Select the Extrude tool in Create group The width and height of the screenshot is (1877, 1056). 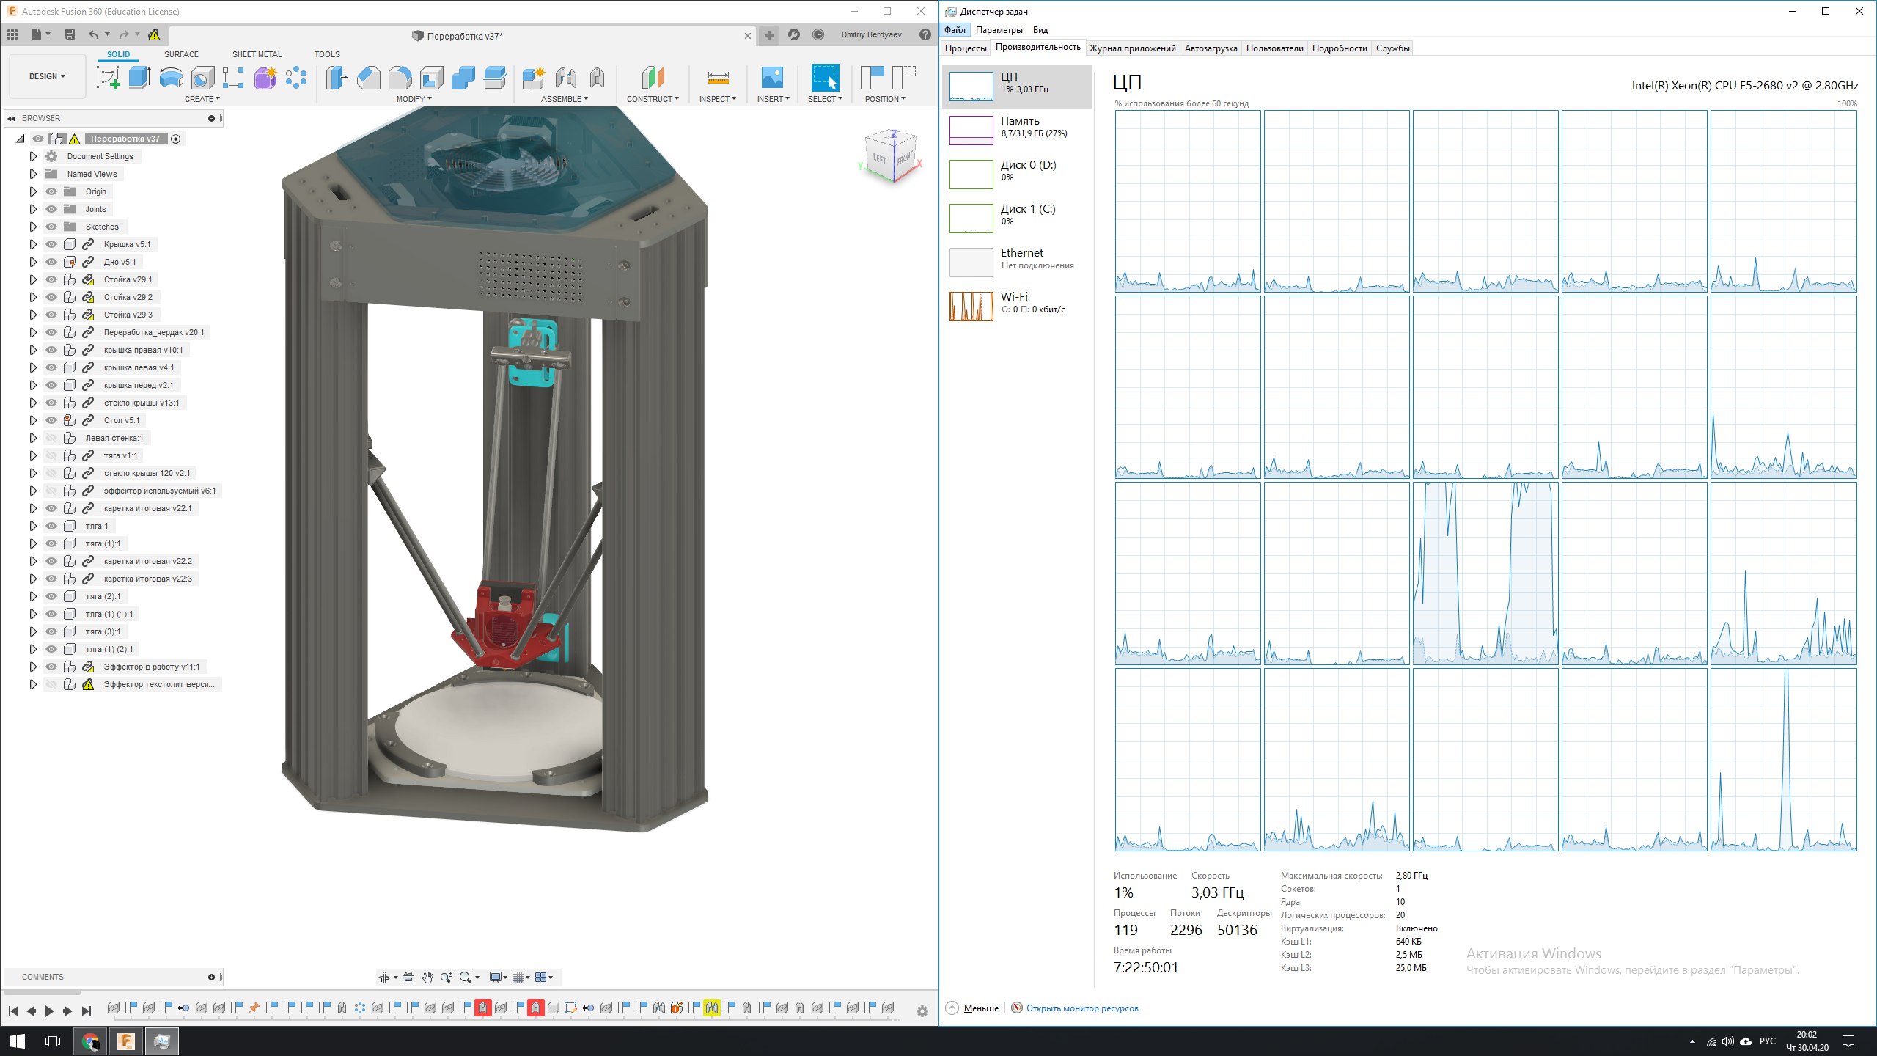[x=139, y=78]
